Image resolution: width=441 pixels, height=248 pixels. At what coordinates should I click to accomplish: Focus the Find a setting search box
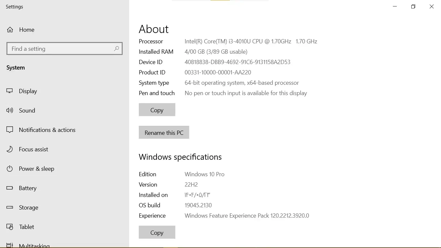[60, 49]
